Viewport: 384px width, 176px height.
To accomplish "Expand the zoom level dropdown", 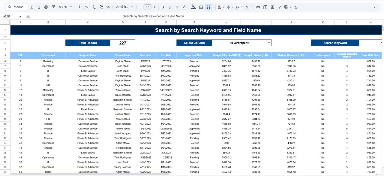I will [x=64, y=7].
